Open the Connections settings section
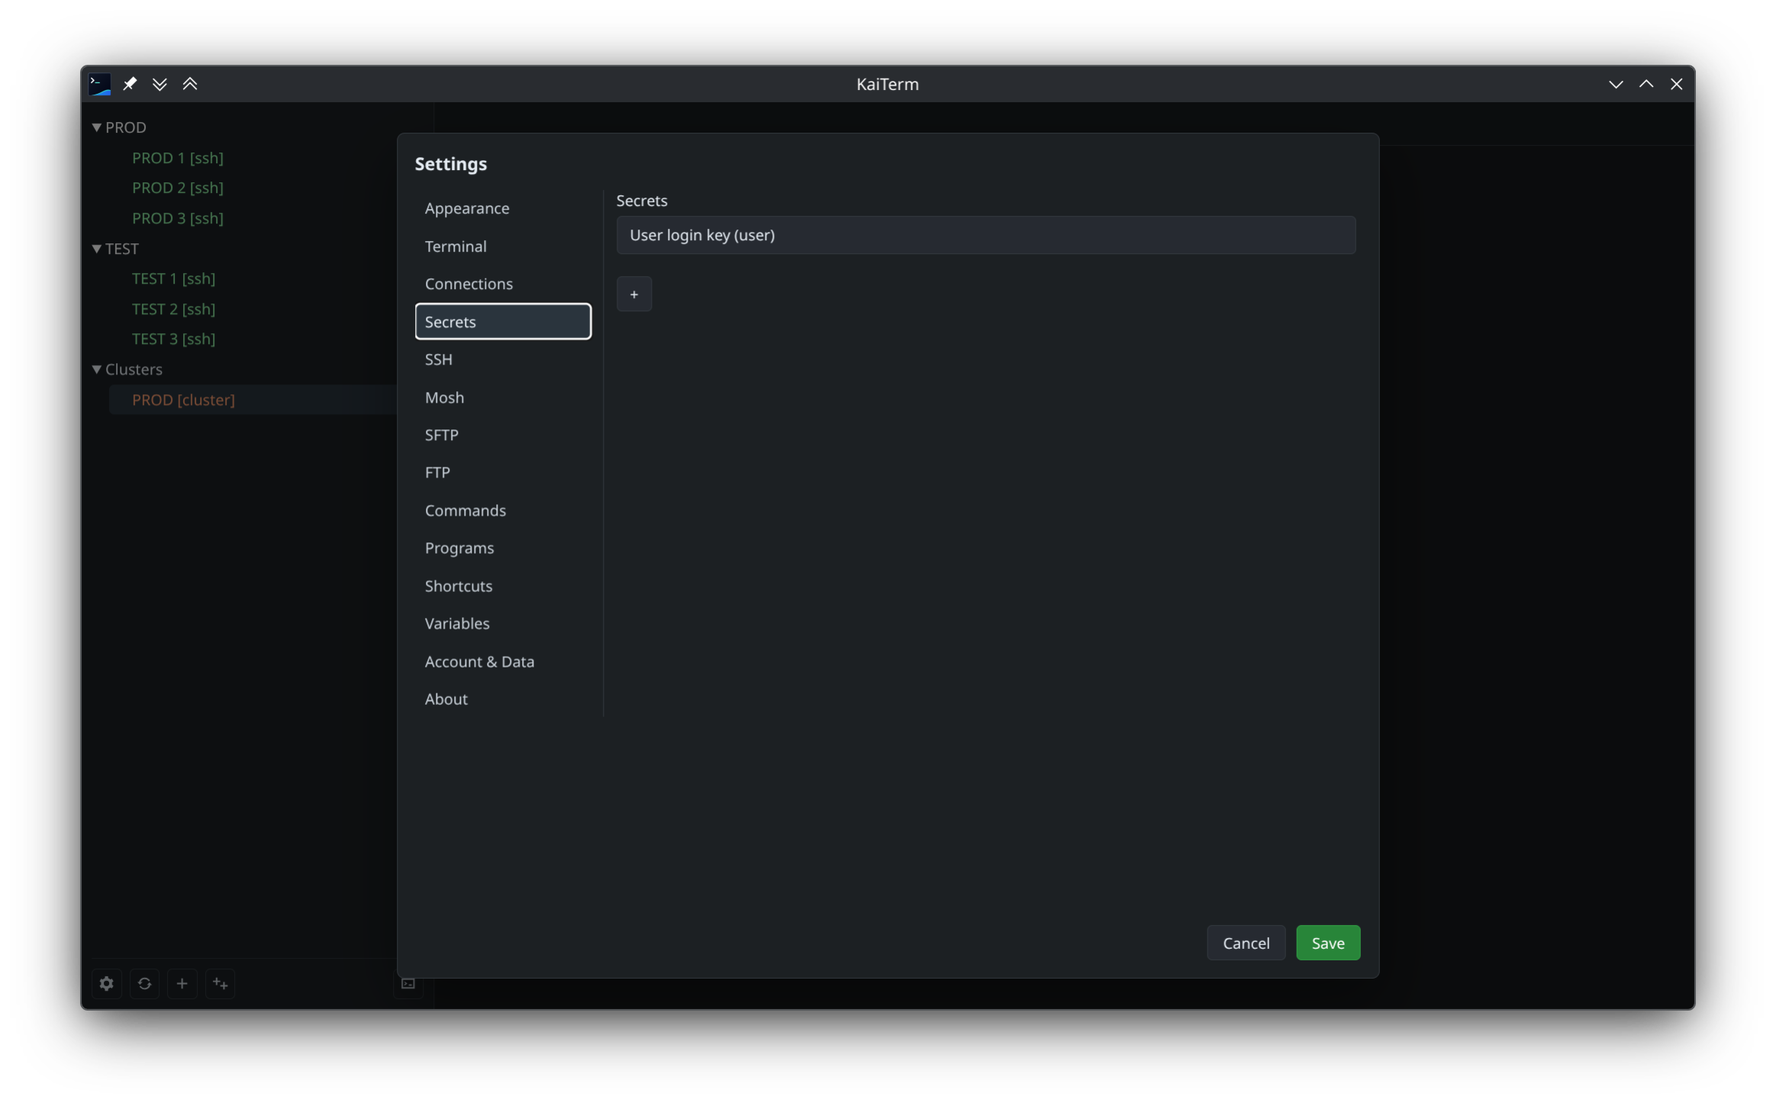Image resolution: width=1776 pixels, height=1106 pixels. pyautogui.click(x=503, y=284)
